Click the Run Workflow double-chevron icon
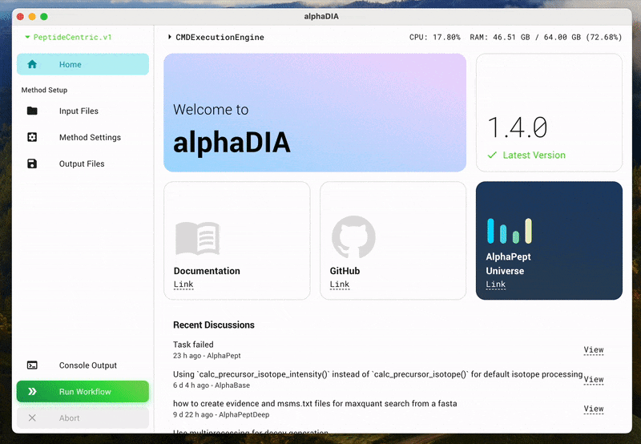This screenshot has width=641, height=444. click(32, 392)
